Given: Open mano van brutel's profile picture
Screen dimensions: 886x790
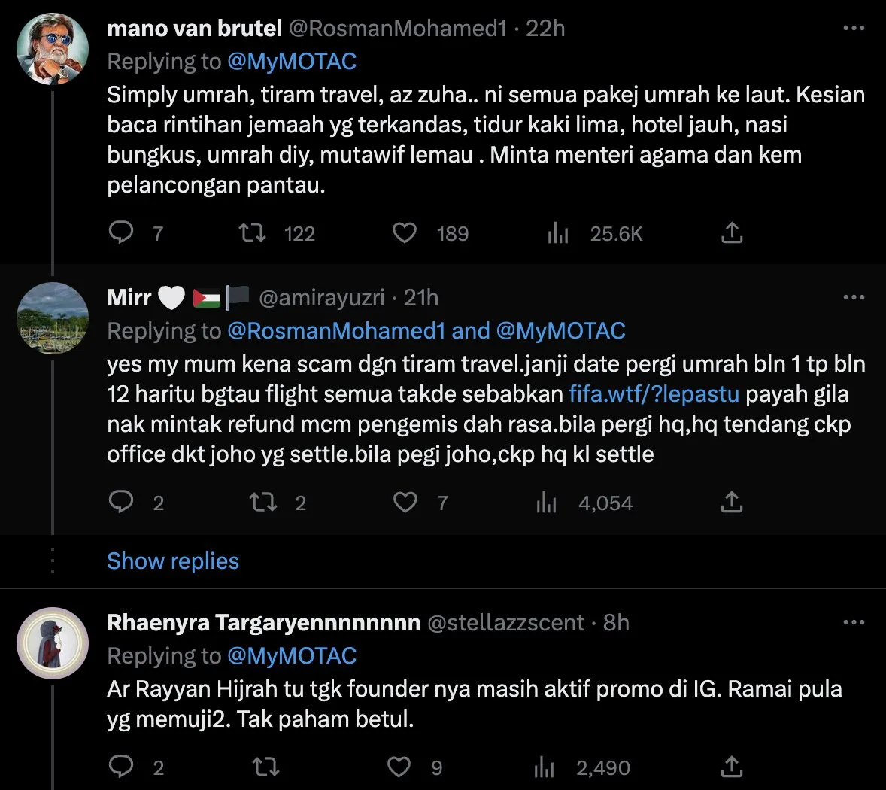Looking at the screenshot, I should click(x=53, y=48).
